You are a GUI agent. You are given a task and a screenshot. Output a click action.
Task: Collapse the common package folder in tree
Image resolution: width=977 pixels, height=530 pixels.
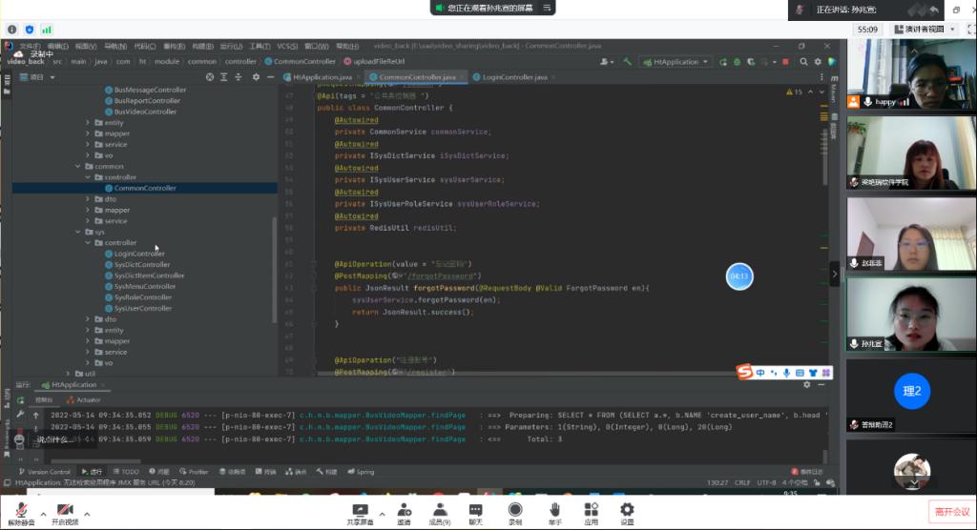click(78, 166)
